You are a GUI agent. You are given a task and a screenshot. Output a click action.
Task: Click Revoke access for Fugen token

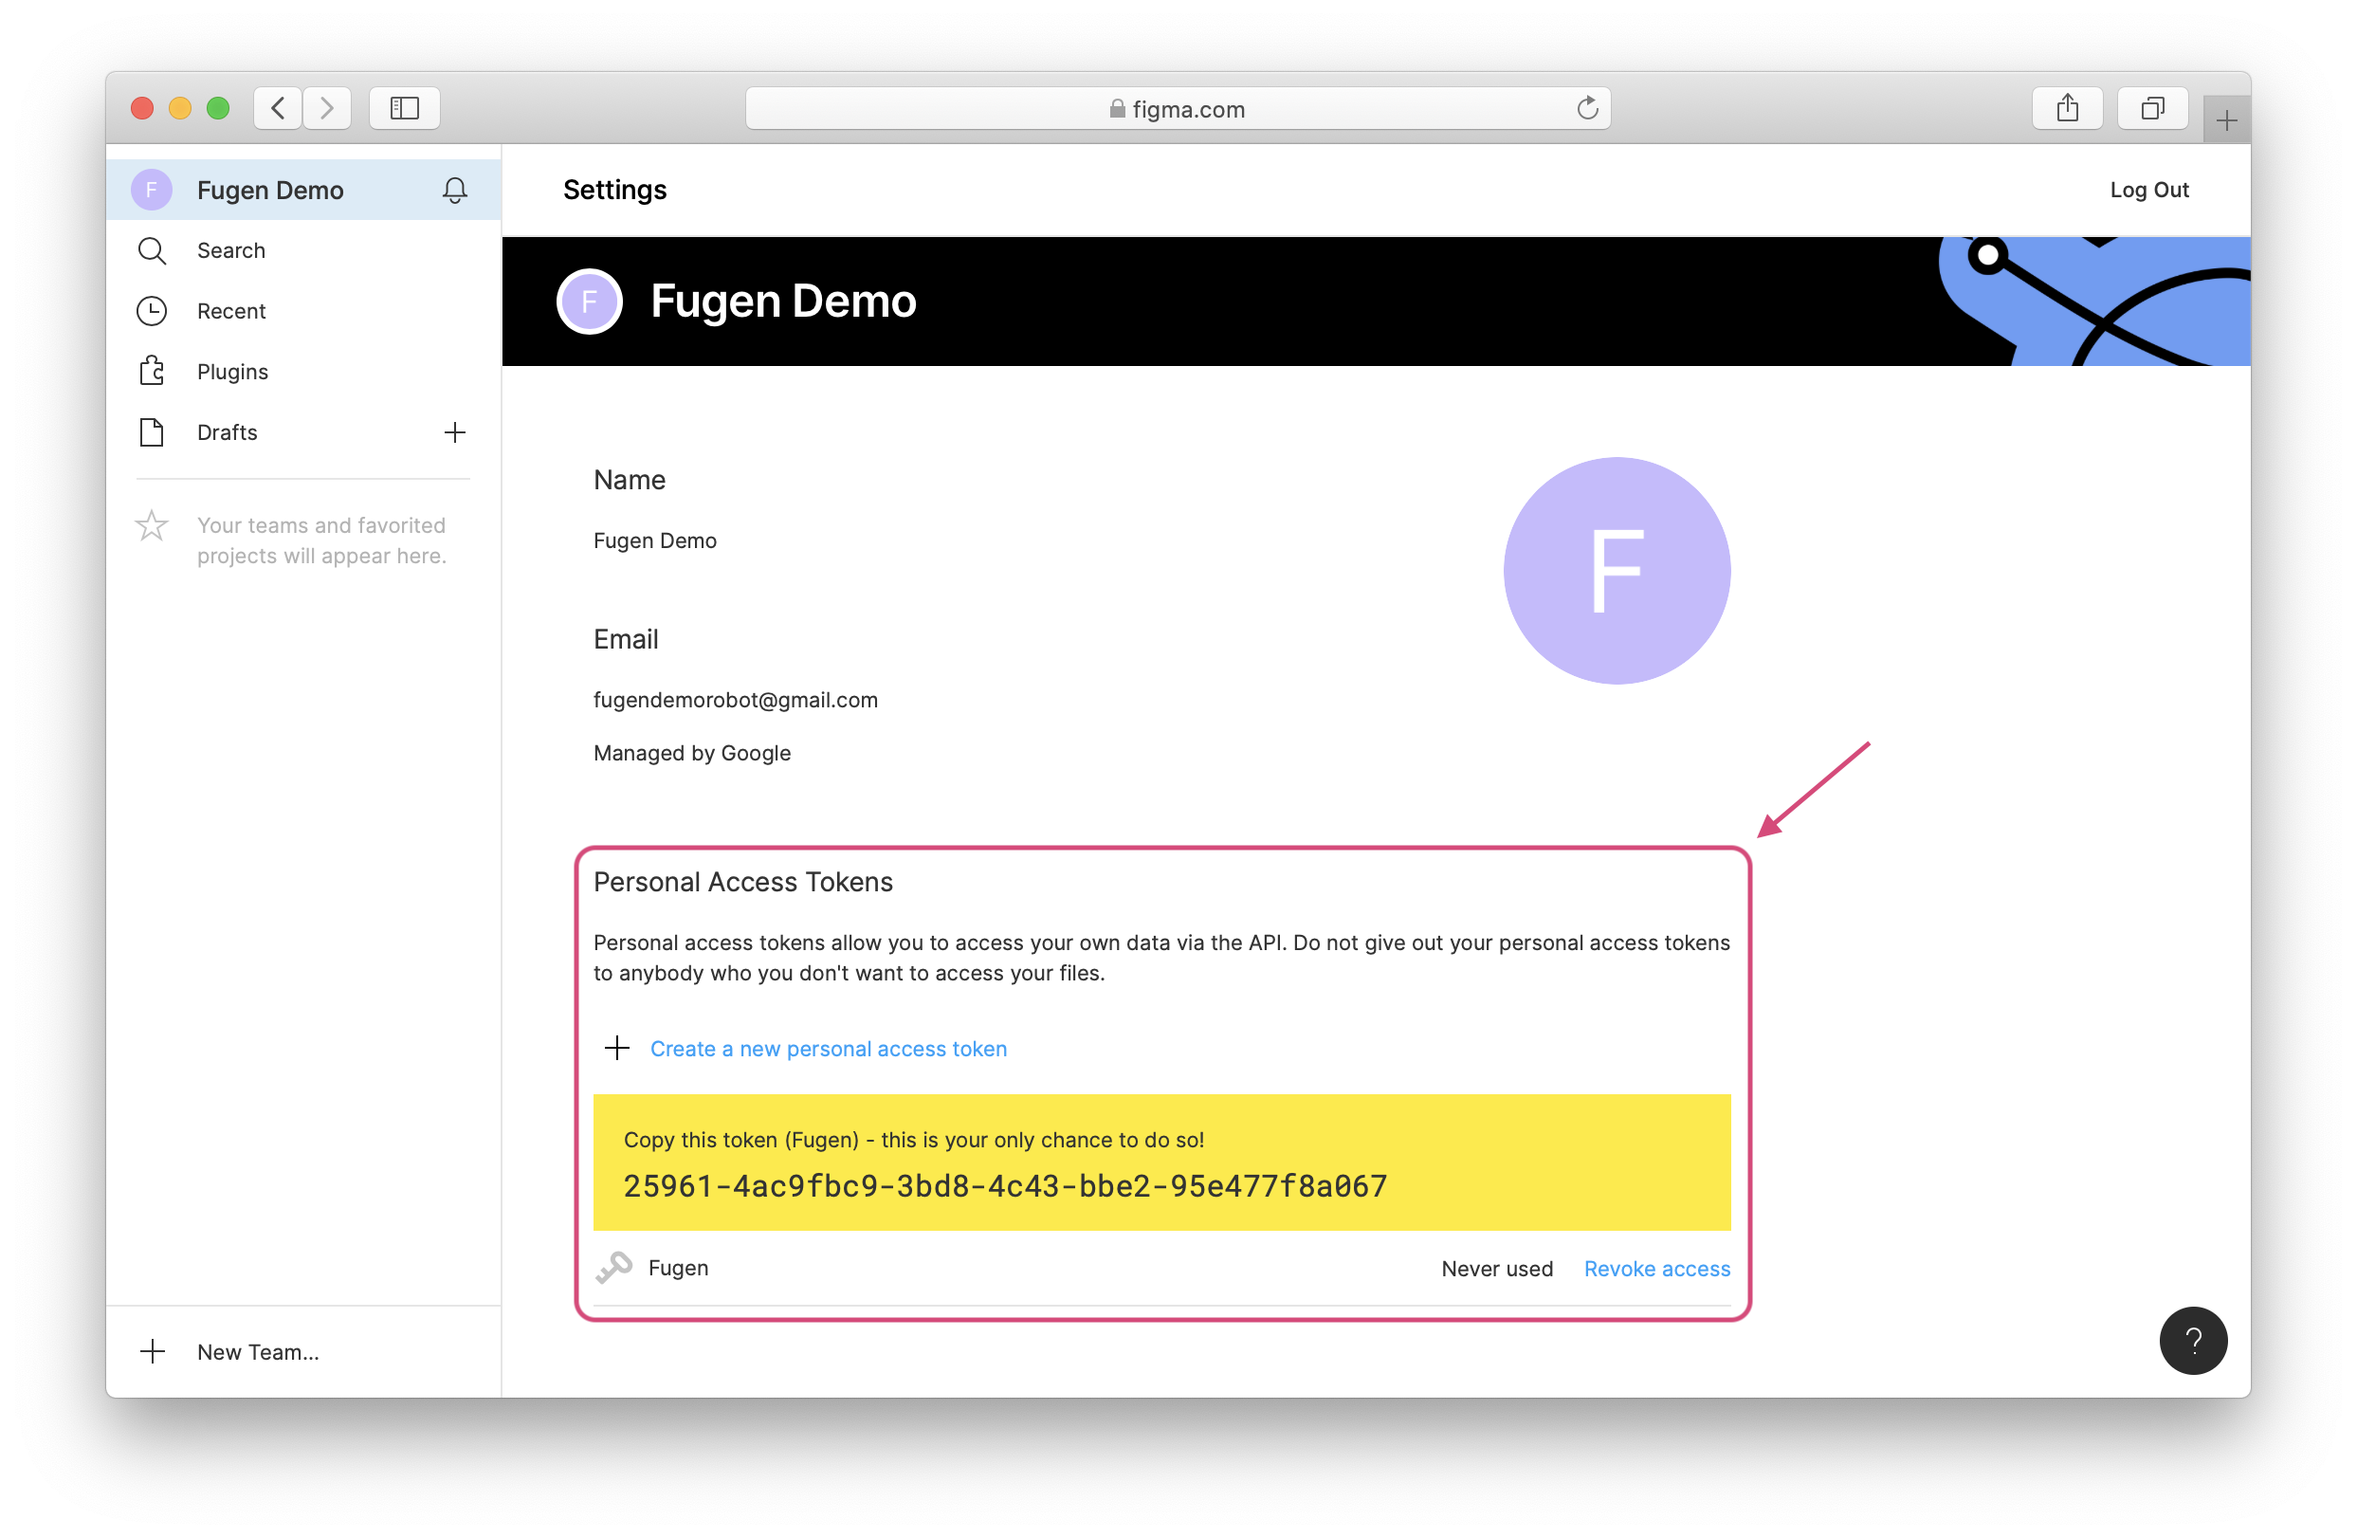[1656, 1267]
